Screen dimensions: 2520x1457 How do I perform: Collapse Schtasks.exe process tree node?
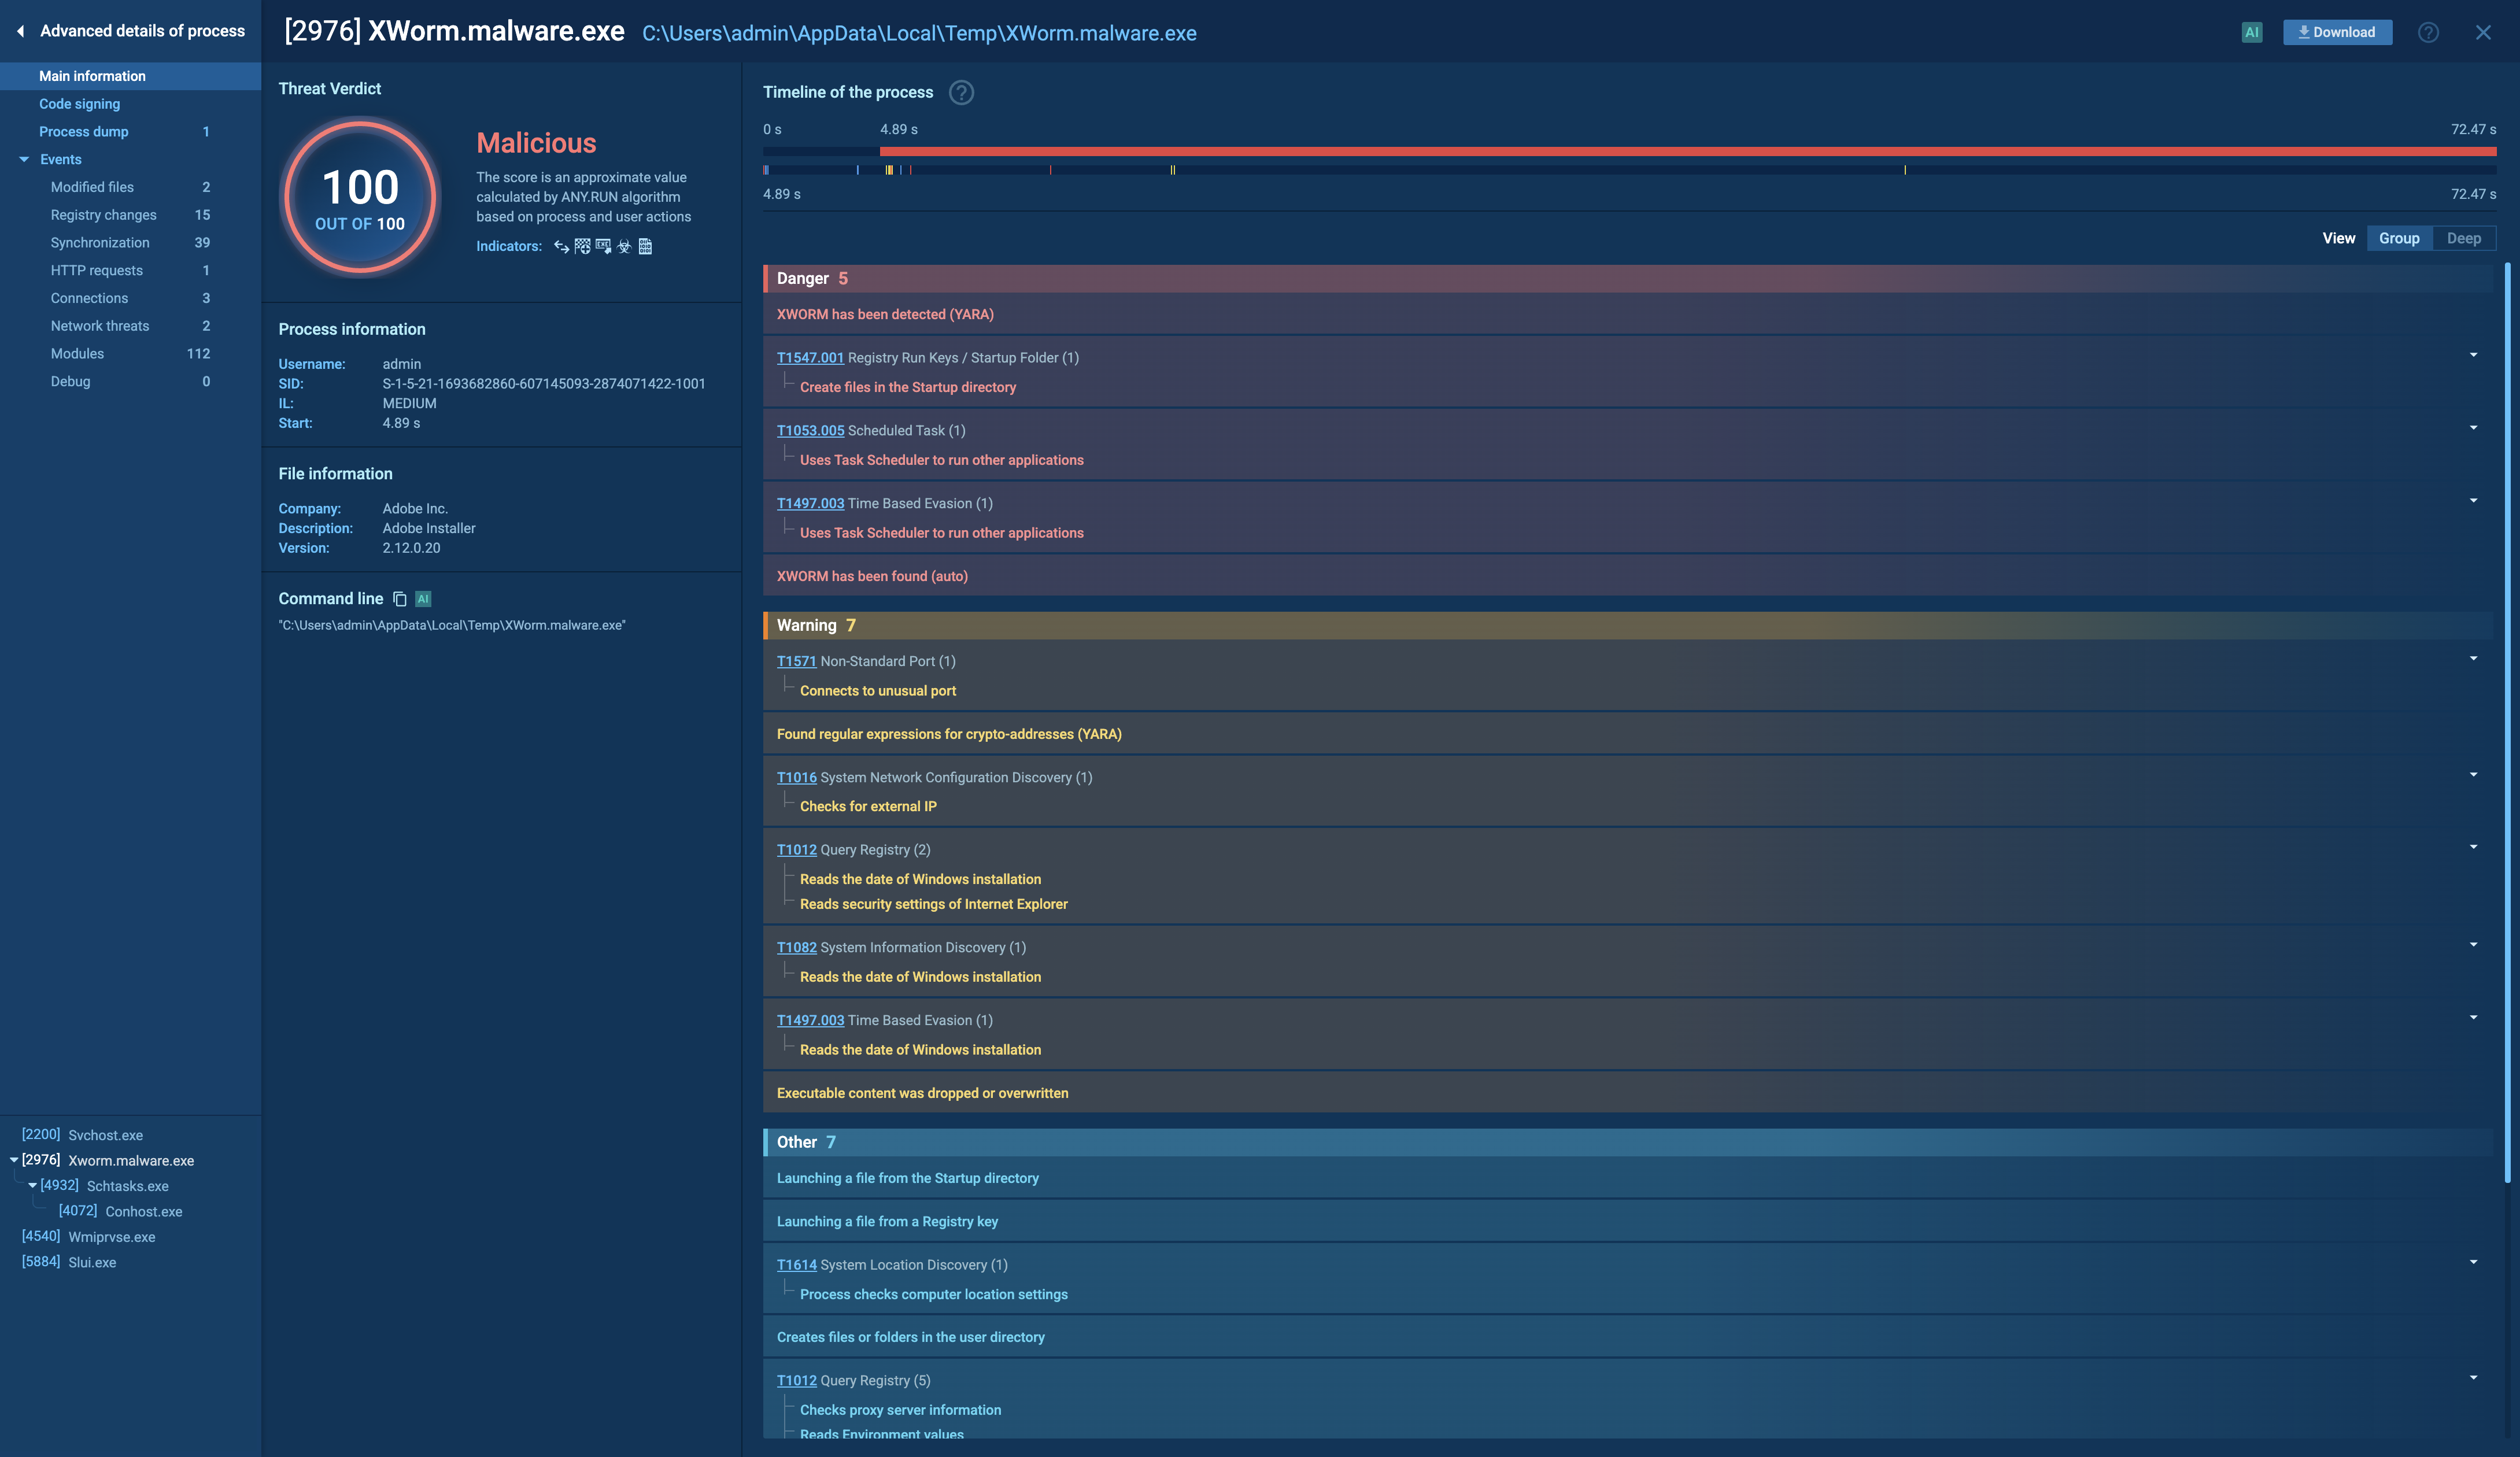tap(33, 1185)
